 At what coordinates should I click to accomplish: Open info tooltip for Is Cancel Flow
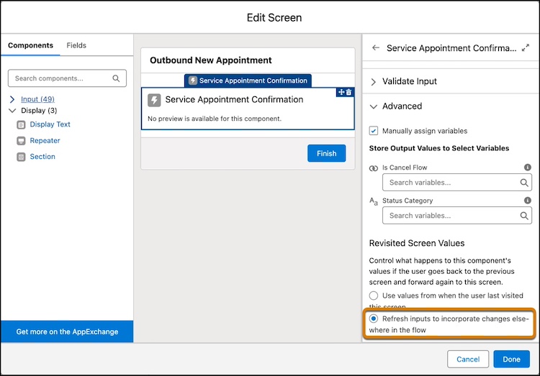click(x=527, y=168)
